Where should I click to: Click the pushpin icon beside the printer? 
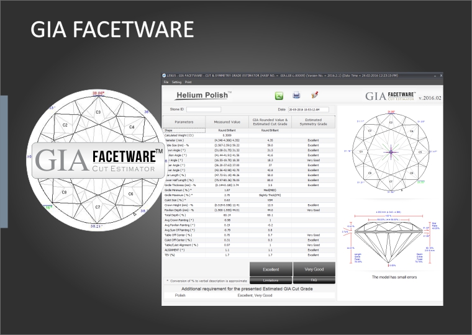(315, 95)
